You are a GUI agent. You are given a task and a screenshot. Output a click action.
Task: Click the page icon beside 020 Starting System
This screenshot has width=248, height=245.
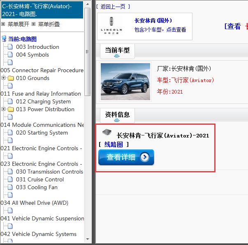(10, 133)
